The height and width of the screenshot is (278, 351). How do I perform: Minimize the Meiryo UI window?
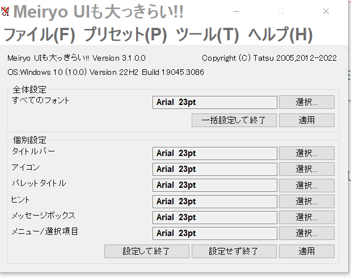[x=236, y=11]
